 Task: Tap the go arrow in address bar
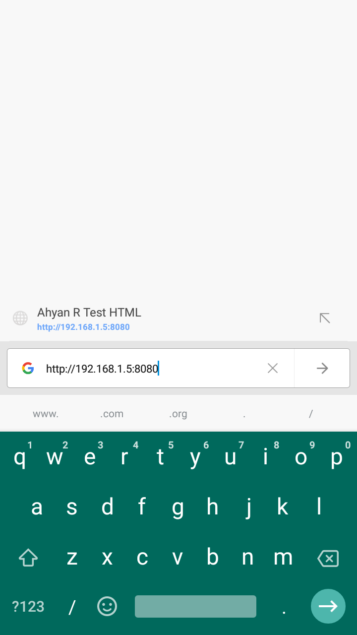(322, 368)
